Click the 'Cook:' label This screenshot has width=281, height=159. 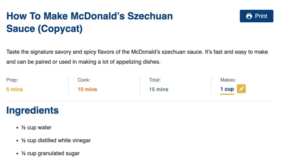click(x=84, y=80)
